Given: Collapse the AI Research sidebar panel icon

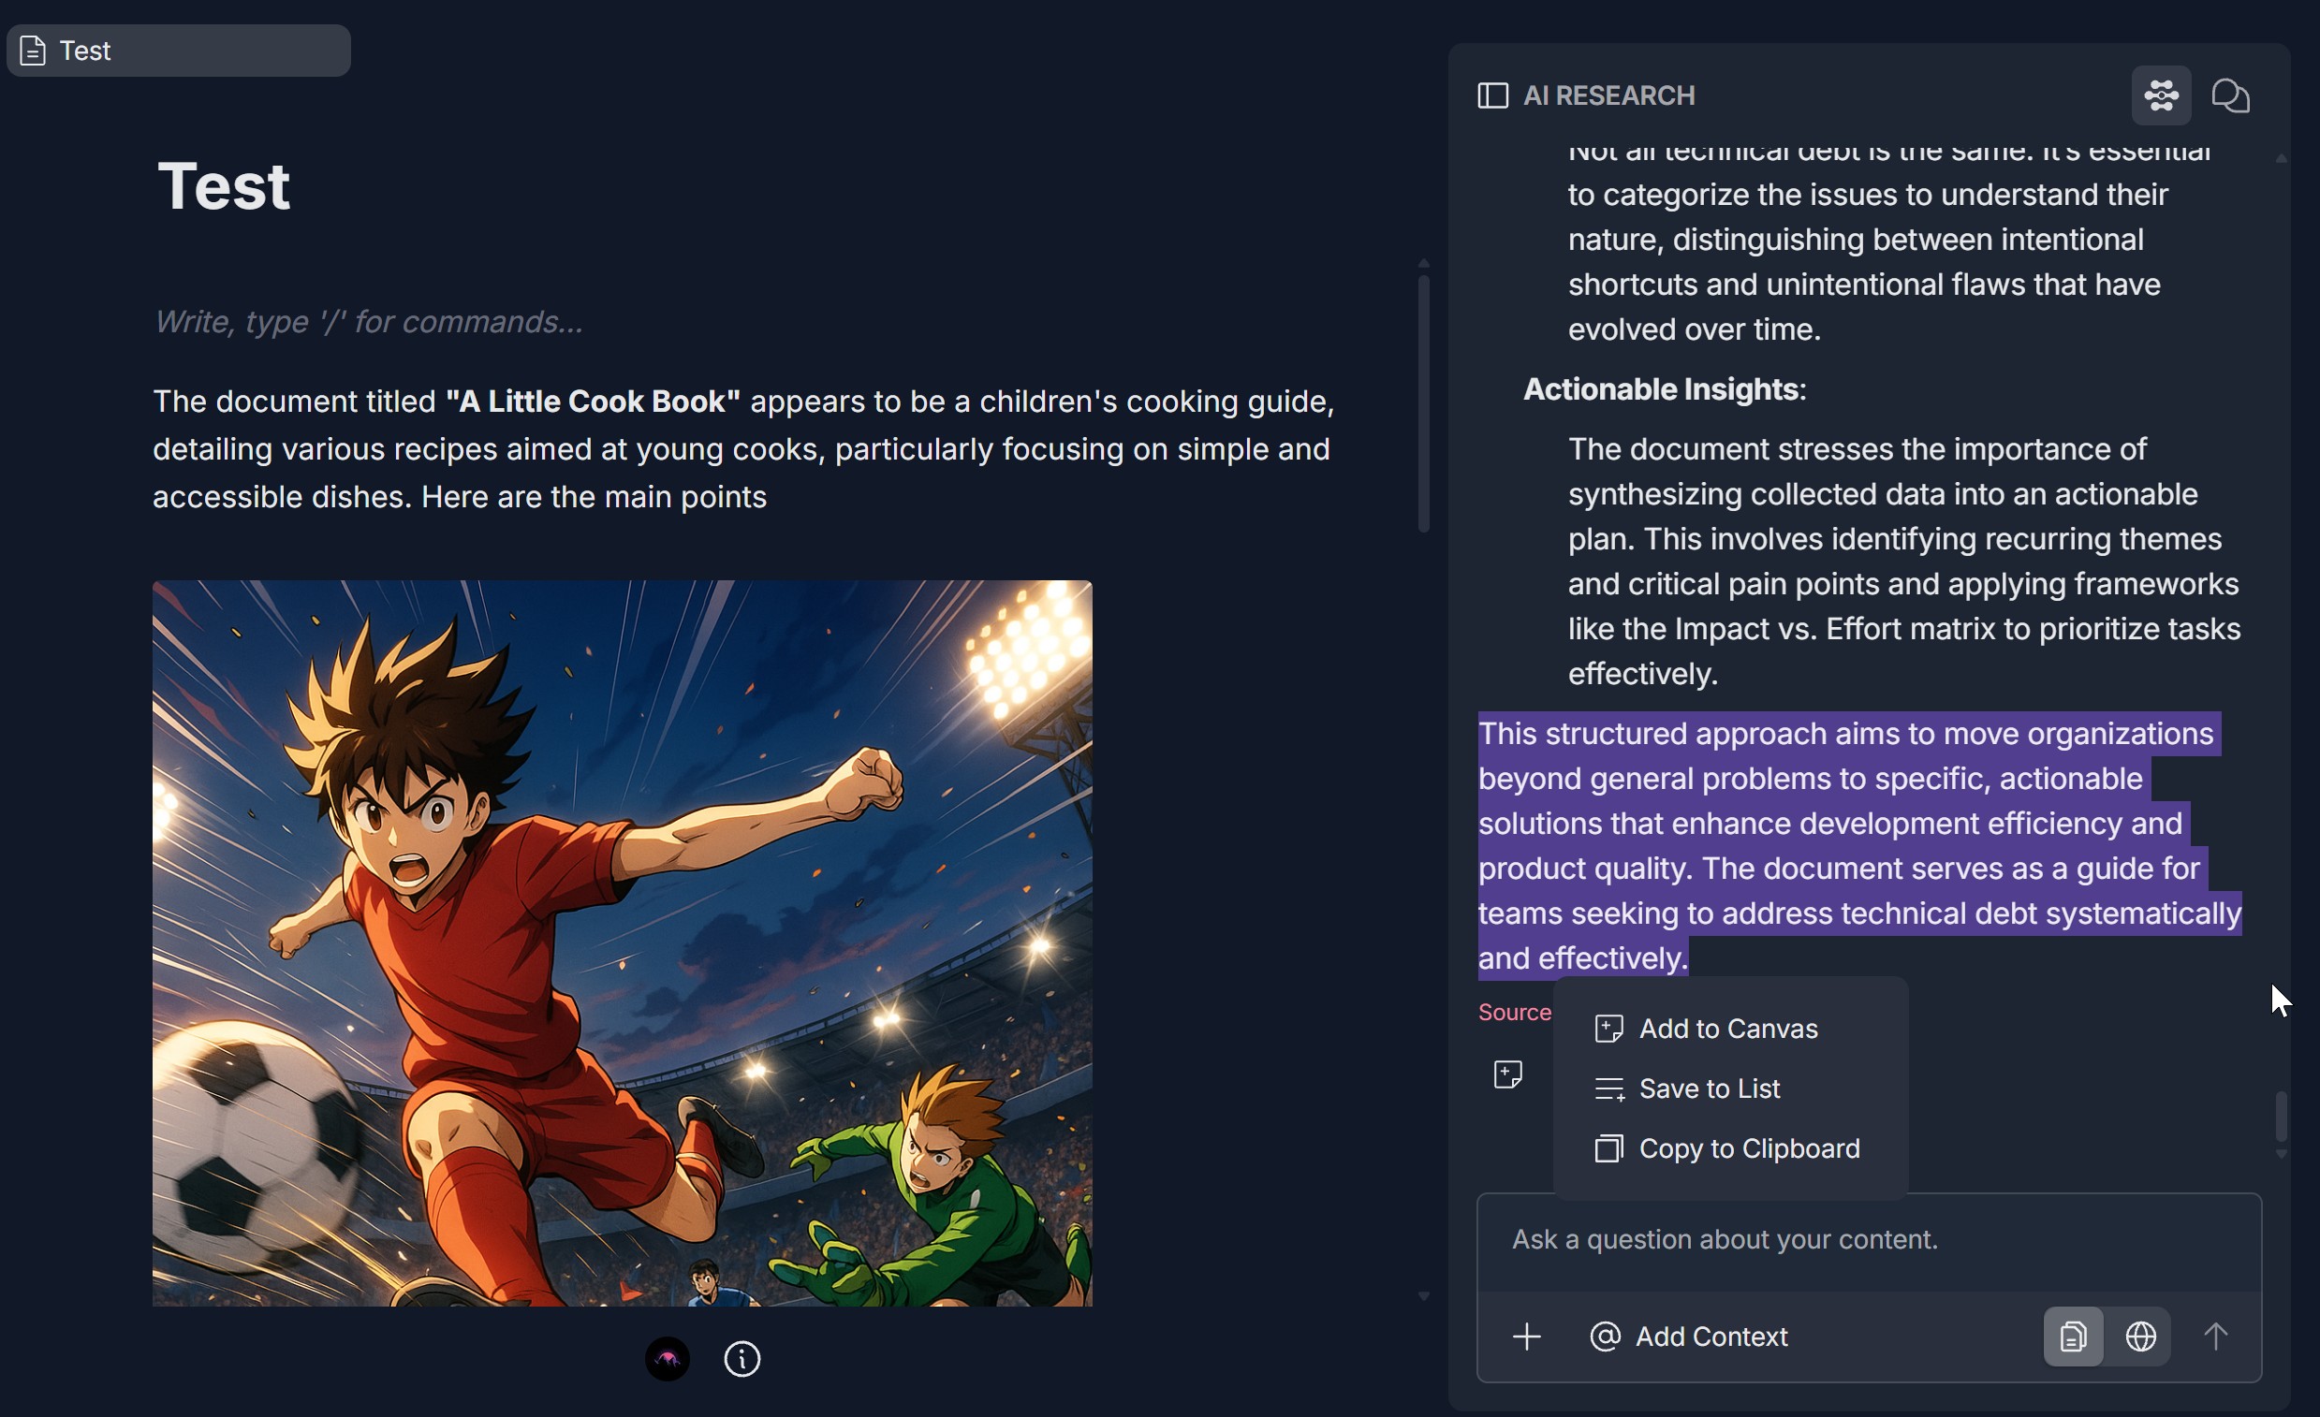Looking at the screenshot, I should coord(1492,96).
